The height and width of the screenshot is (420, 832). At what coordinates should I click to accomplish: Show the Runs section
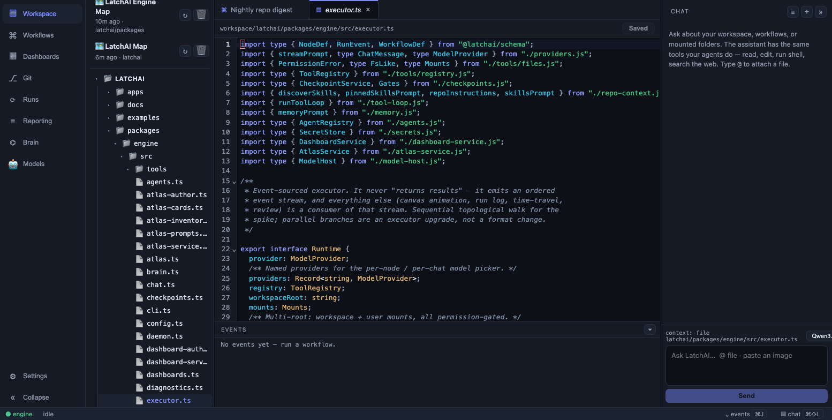click(42, 99)
